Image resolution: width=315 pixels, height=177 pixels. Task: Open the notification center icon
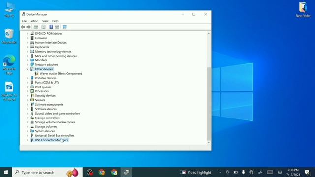pyautogui.click(x=307, y=172)
